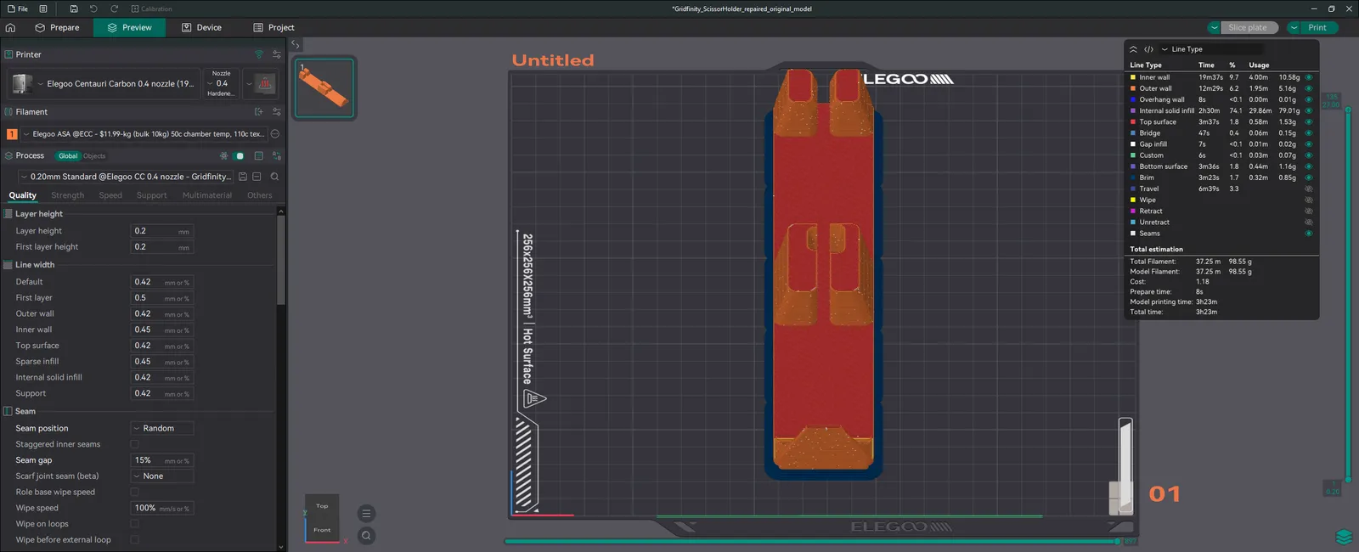
Task: Collapse the legend panel with double-chevron icon
Action: (x=1133, y=49)
